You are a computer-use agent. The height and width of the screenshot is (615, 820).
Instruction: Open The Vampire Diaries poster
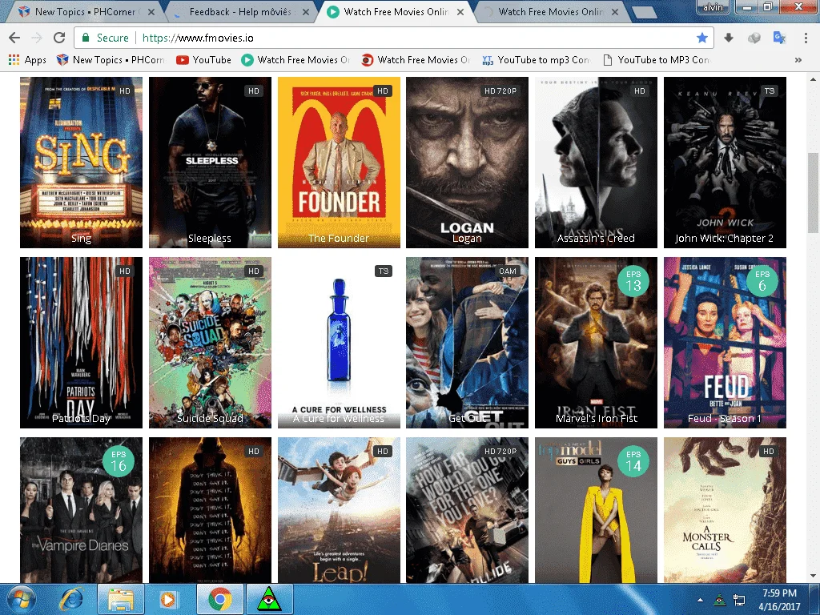[x=81, y=510]
